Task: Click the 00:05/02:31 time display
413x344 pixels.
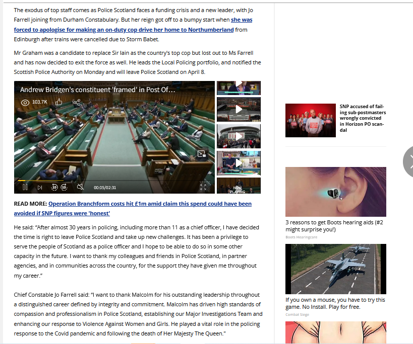Action: [105, 188]
